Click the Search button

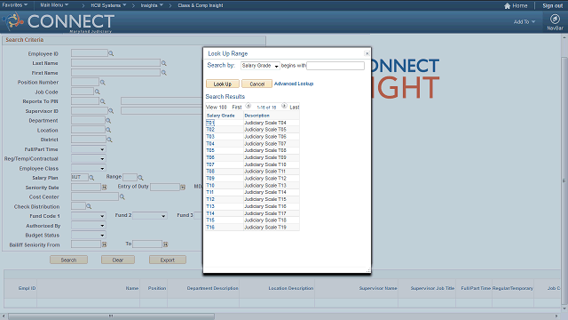click(68, 260)
